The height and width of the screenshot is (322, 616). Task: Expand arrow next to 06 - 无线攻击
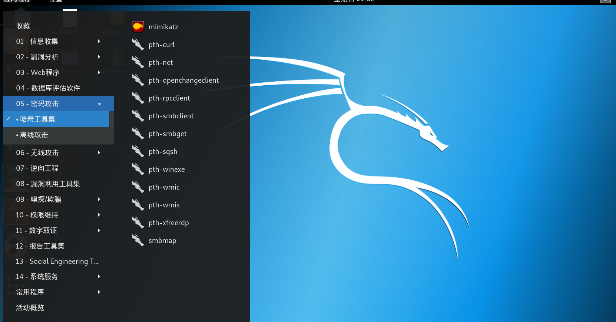point(99,152)
